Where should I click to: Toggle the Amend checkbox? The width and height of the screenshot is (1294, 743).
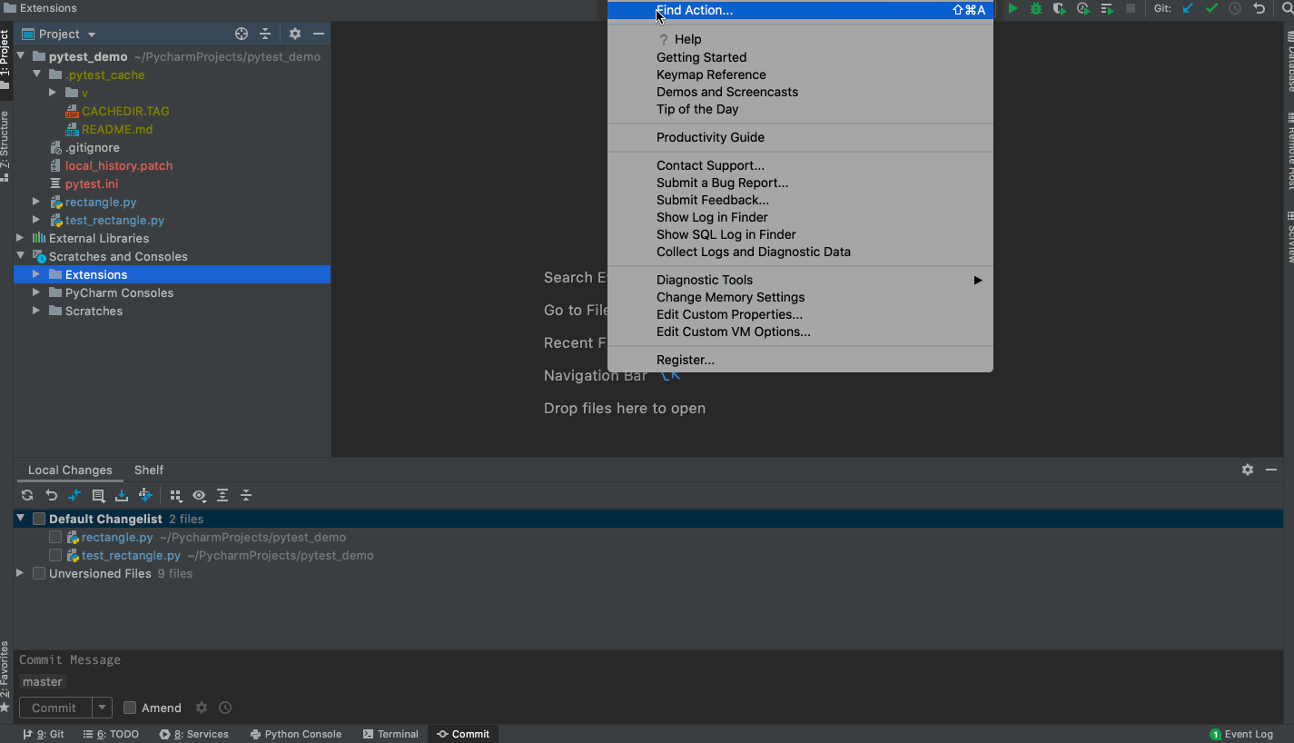pos(130,708)
